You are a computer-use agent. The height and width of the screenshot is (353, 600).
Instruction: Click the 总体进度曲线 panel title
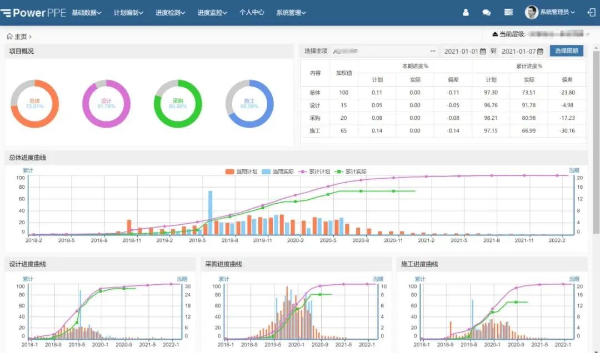28,158
